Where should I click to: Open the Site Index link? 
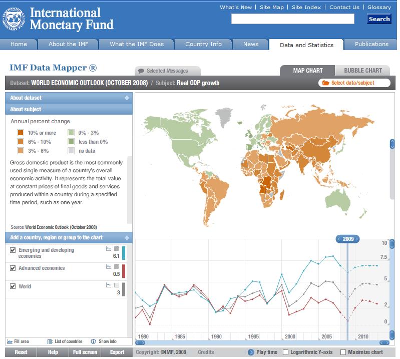click(306, 8)
